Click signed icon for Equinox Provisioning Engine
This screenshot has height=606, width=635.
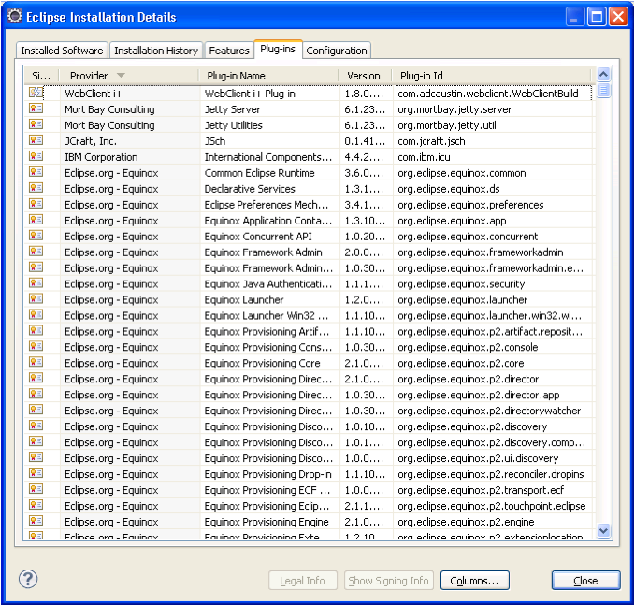point(36,521)
